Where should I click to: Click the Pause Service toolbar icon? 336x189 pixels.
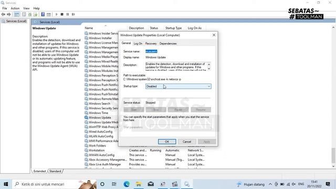pos(68,14)
